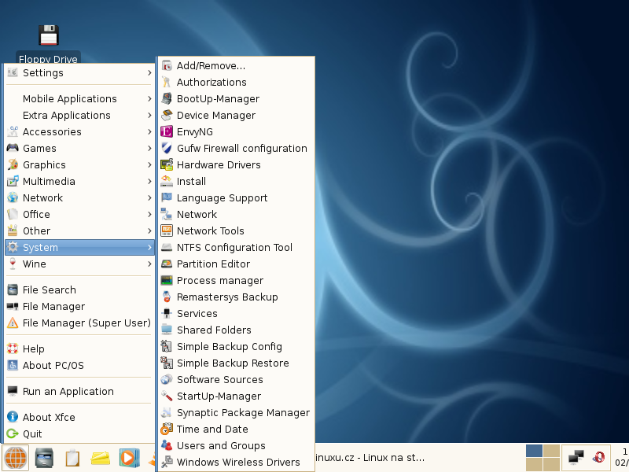Screen dimensions: 629x472
Task: Click the Add/Remove package icon
Action: tap(167, 66)
